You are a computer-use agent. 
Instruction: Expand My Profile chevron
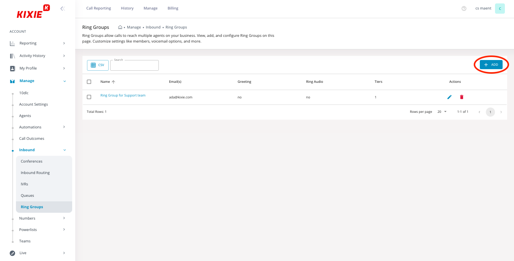(64, 68)
